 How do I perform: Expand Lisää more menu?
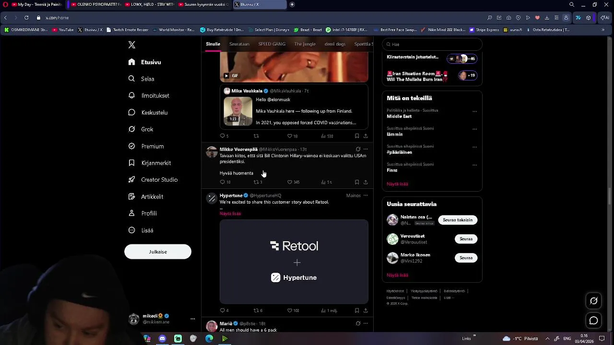[x=141, y=230]
